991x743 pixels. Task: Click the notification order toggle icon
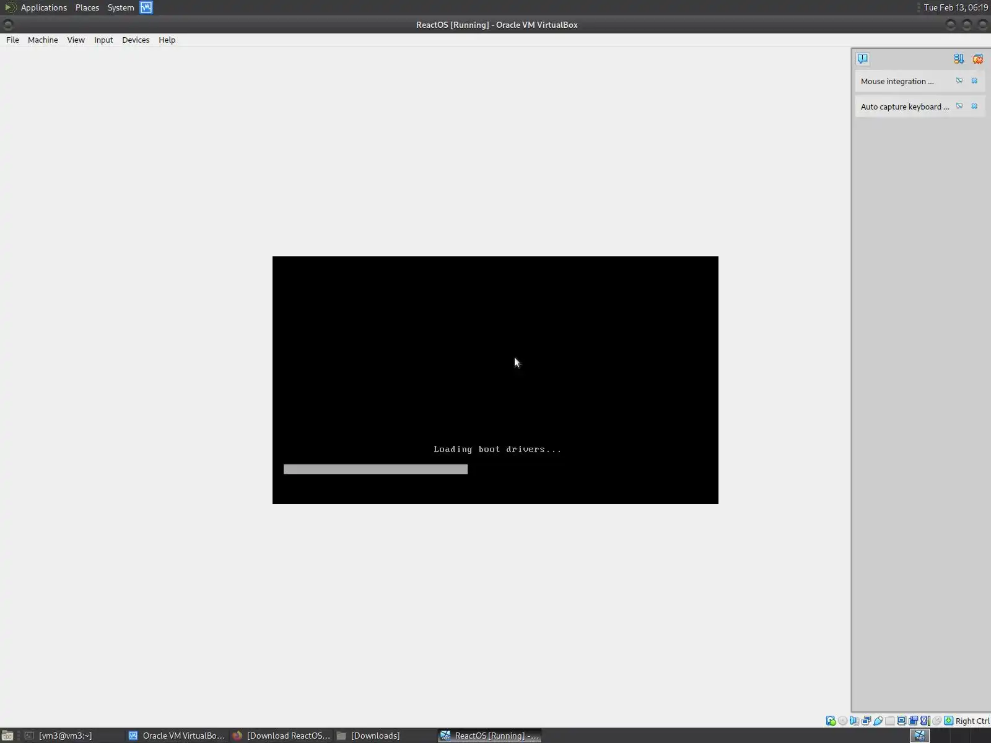pyautogui.click(x=959, y=59)
